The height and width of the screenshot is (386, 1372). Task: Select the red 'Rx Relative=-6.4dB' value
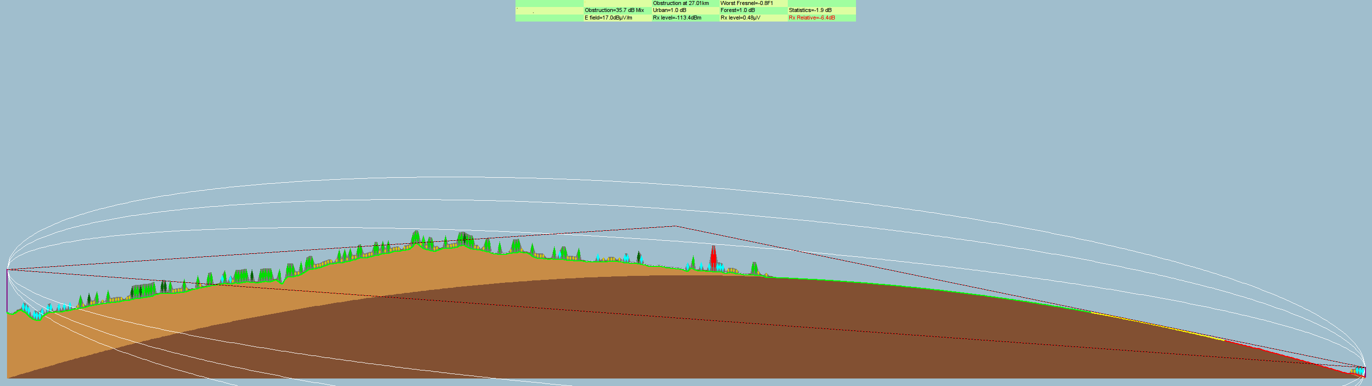812,18
